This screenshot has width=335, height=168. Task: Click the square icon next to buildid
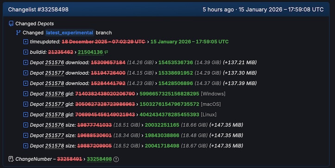click(x=25, y=52)
